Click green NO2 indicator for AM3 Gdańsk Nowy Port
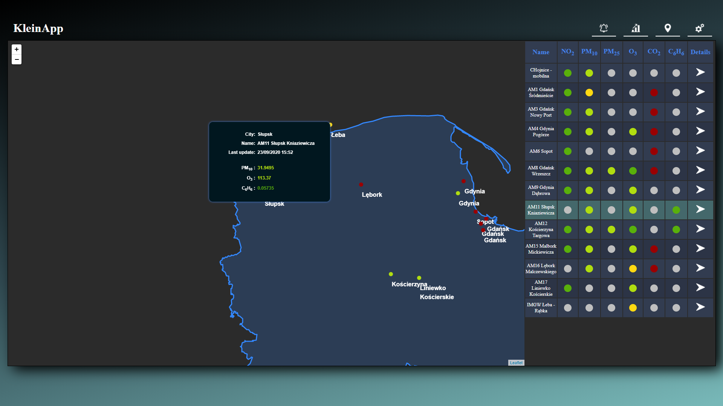This screenshot has height=406, width=723. coord(567,112)
